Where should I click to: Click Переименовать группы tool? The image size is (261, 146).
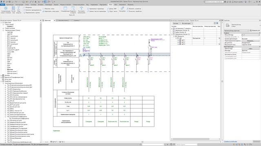[31, 13]
